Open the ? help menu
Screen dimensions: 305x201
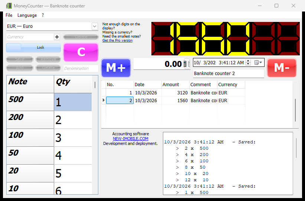coord(43,15)
